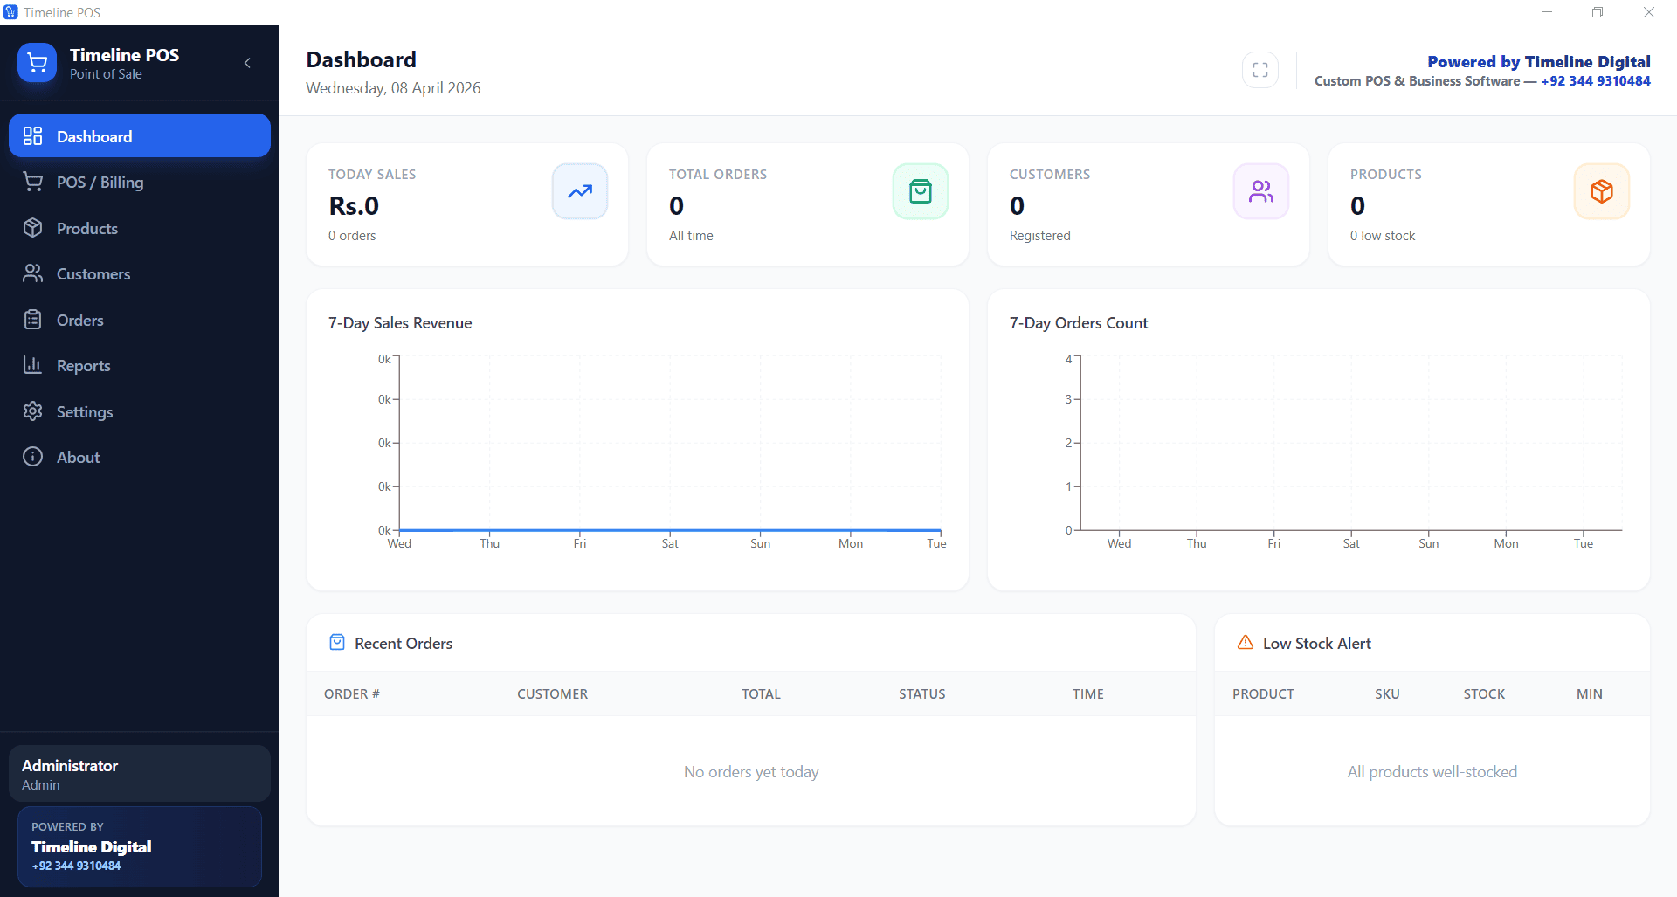Select the Dashboard grid icon in sidebar
Screen dimensions: 1677x897
click(33, 135)
